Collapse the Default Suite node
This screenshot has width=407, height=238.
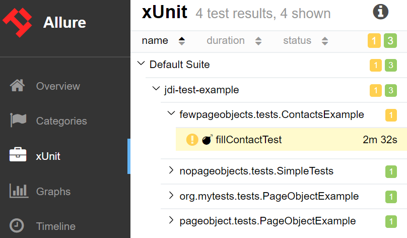click(x=141, y=65)
